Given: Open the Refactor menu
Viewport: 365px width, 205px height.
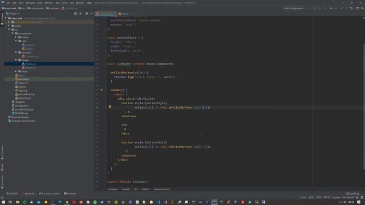Looking at the screenshot, I should (x=49, y=3).
